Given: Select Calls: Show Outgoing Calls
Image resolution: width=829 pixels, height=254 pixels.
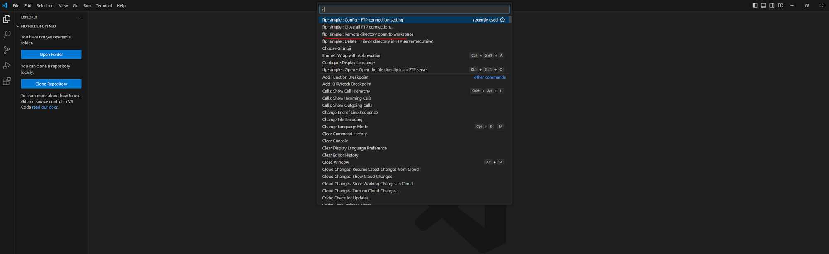Looking at the screenshot, I should point(414,105).
